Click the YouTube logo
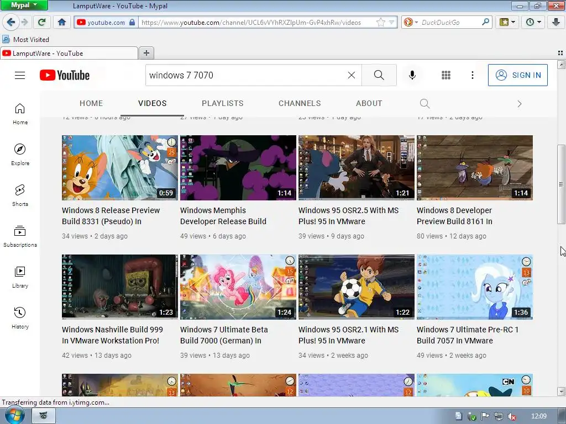This screenshot has width=566, height=424. pos(65,75)
